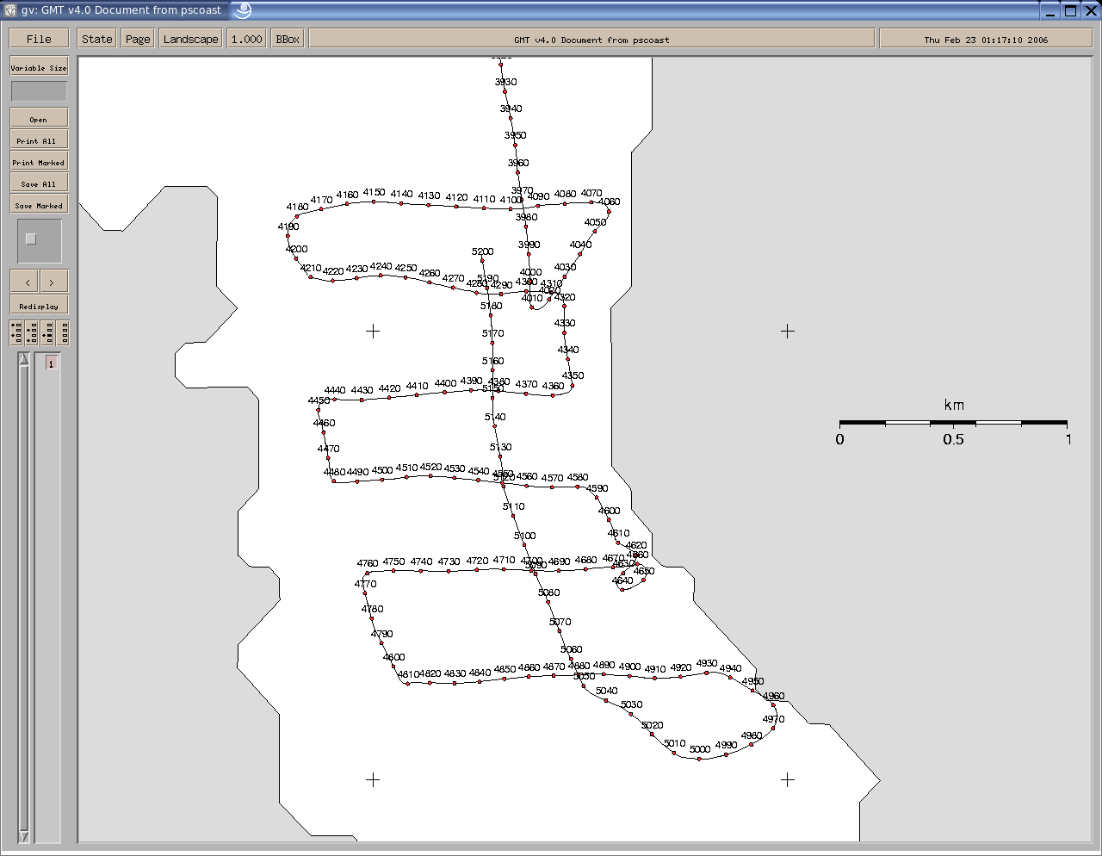Click the Save Marked button
Image resolution: width=1102 pixels, height=856 pixels.
tap(39, 205)
